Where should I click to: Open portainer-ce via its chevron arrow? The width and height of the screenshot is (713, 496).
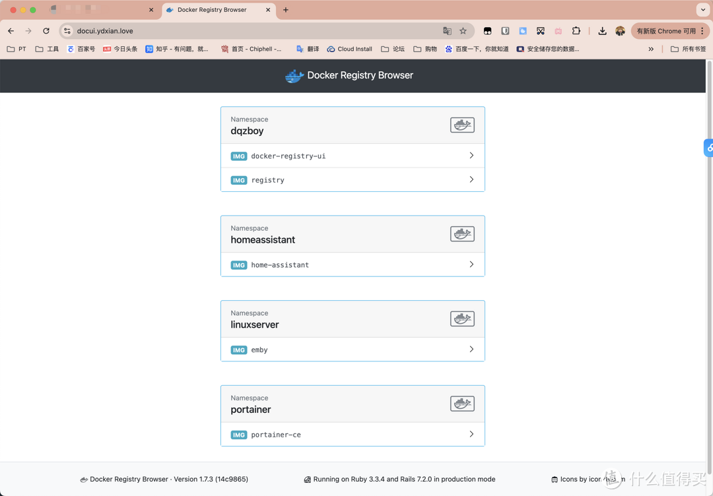[x=471, y=434]
